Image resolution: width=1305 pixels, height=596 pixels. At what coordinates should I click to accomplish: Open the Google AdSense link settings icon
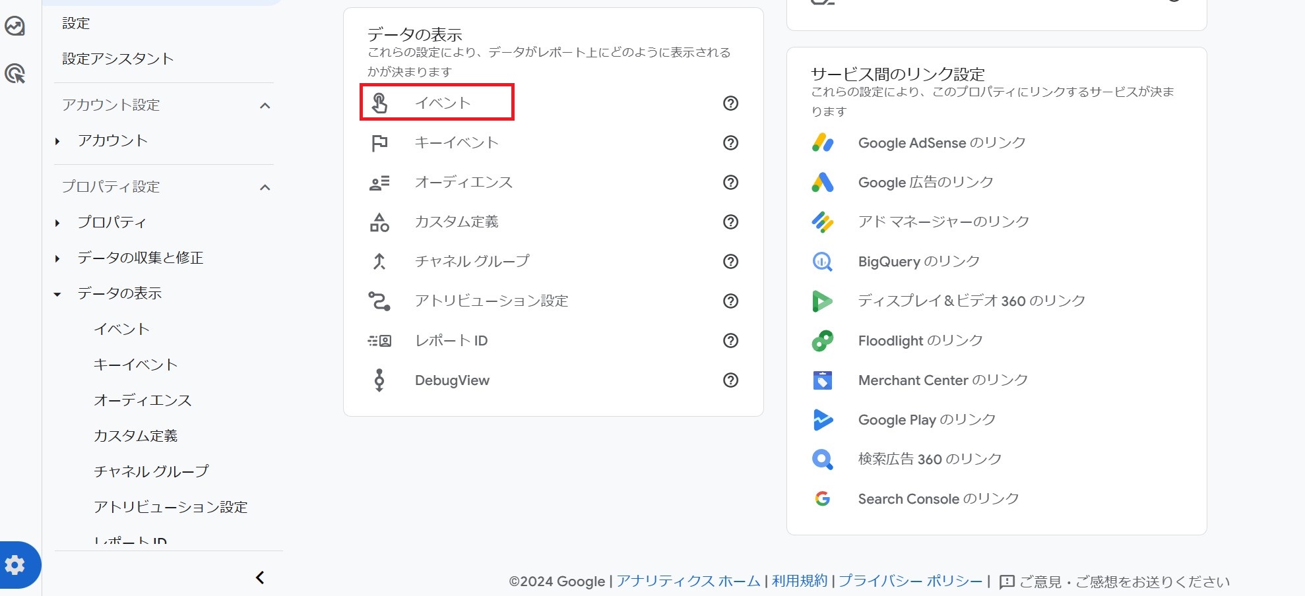coord(823,142)
